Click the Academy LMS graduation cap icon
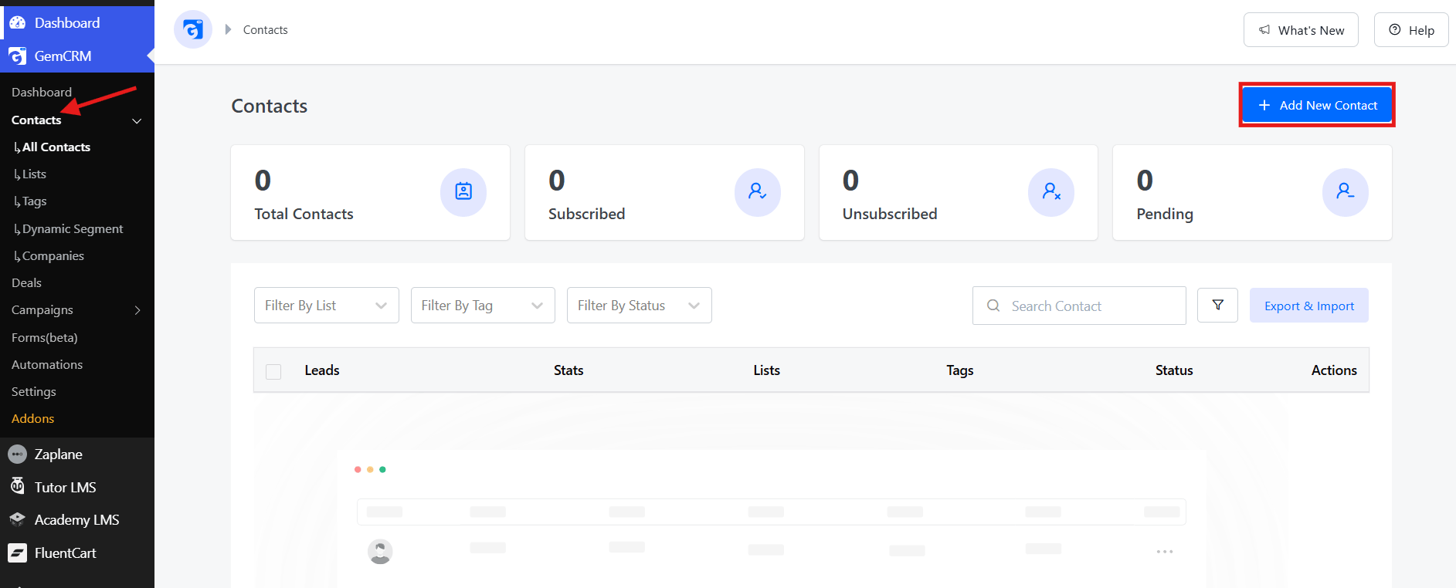The height and width of the screenshot is (588, 1456). tap(17, 520)
